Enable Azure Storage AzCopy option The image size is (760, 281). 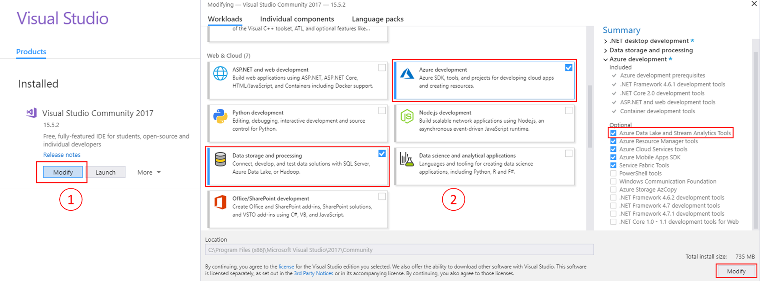click(x=613, y=189)
